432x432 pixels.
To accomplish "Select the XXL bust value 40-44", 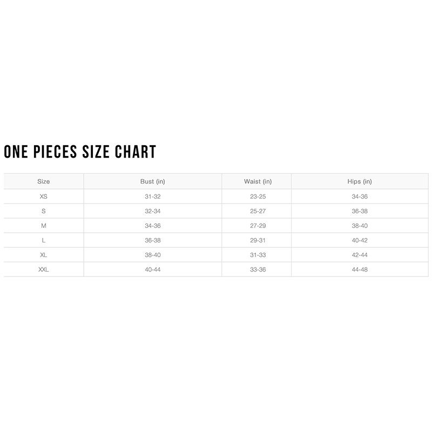I will pos(153,269).
